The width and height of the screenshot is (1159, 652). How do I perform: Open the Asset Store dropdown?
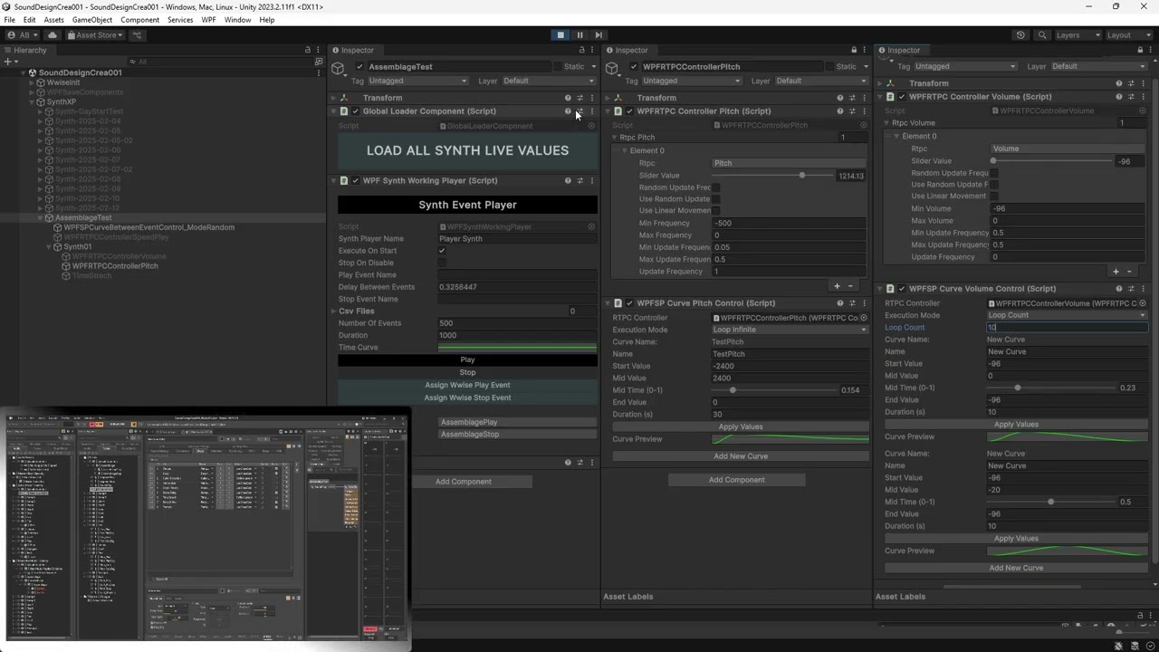(95, 35)
